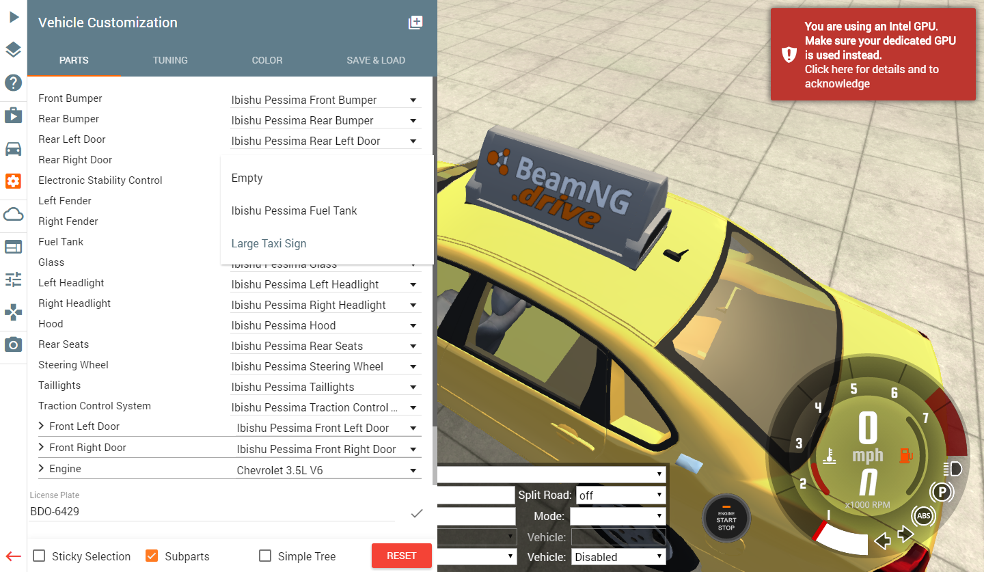Open the environment cloud icon
This screenshot has width=984, height=572.
coord(14,214)
